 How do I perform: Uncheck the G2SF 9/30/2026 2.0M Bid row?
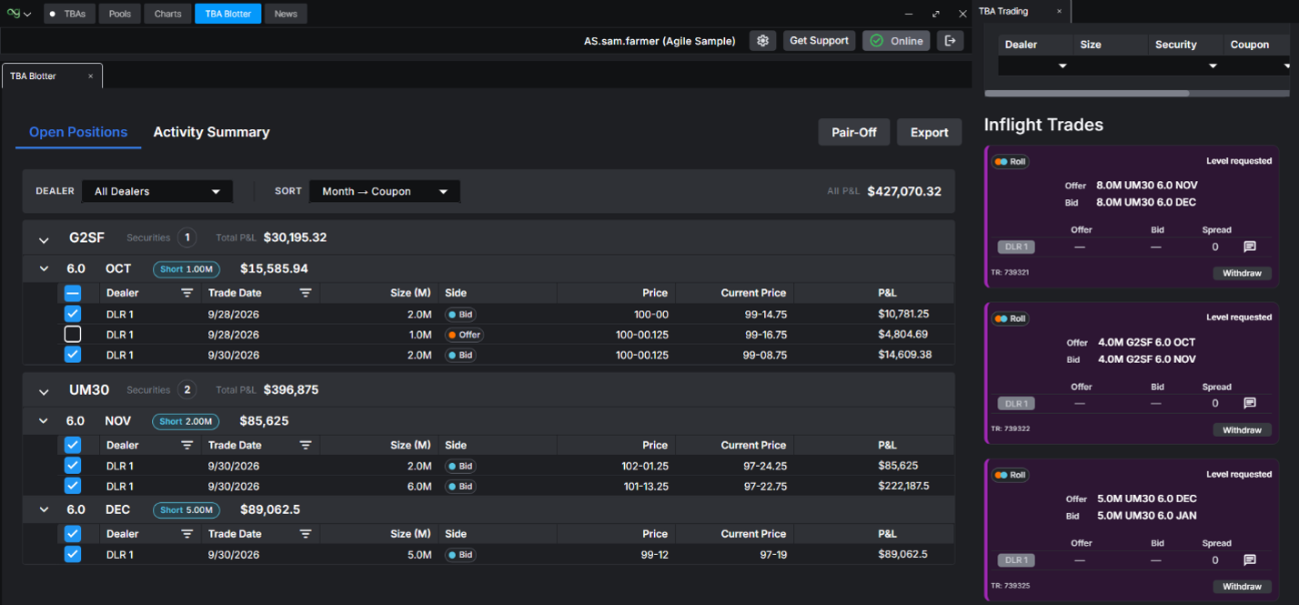pos(73,355)
